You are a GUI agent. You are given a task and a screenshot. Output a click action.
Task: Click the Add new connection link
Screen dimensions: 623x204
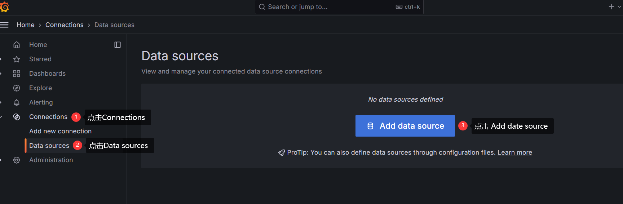[x=60, y=131]
